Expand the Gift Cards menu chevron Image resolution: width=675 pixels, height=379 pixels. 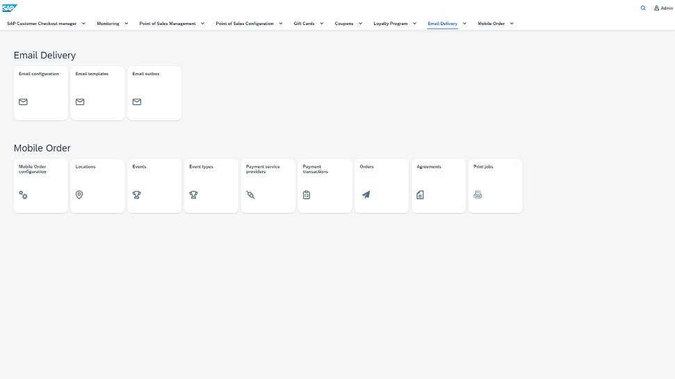tap(321, 23)
